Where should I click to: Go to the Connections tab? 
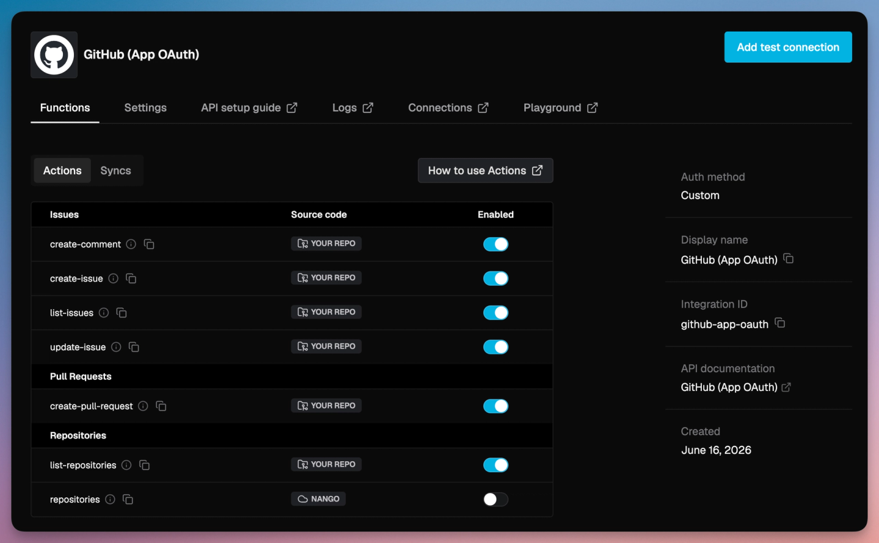(x=448, y=107)
